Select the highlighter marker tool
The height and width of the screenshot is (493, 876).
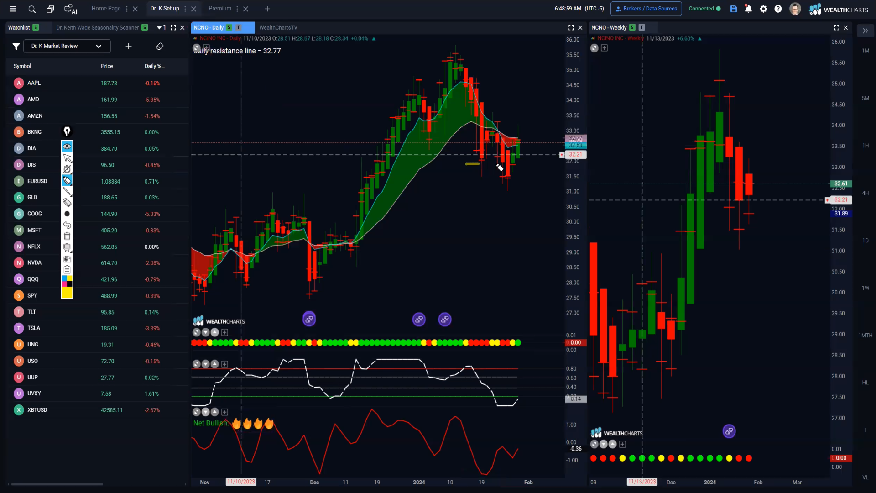click(67, 180)
